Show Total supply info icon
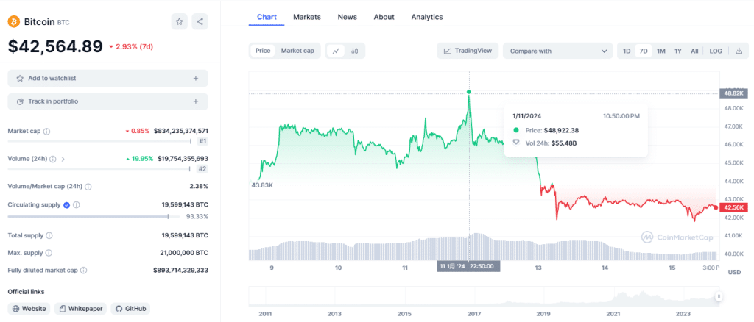Viewport: 754px width, 322px height. (x=49, y=236)
